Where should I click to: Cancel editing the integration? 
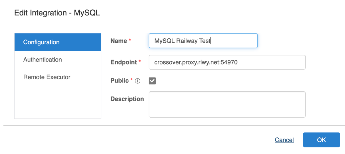pos(284,140)
